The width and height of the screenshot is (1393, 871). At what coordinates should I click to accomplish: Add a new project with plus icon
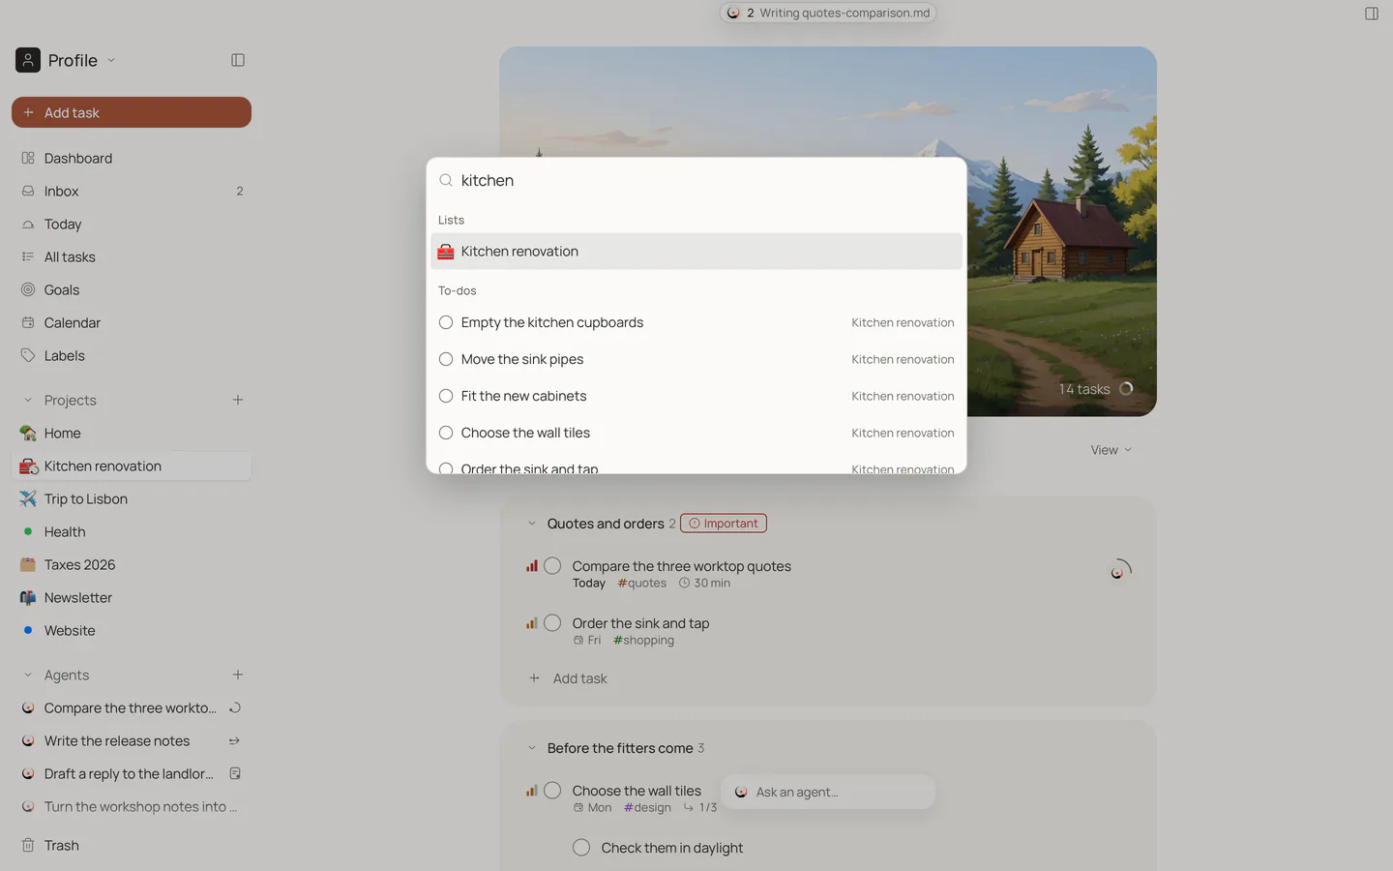pyautogui.click(x=238, y=400)
